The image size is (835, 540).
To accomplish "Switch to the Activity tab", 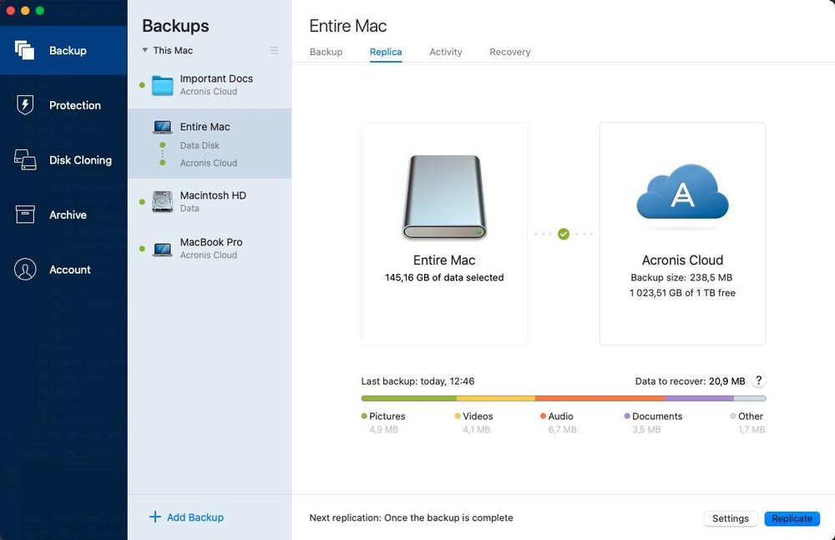I will click(445, 52).
